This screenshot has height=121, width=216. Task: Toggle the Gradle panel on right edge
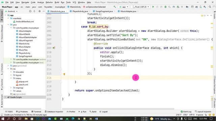[x=215, y=15]
